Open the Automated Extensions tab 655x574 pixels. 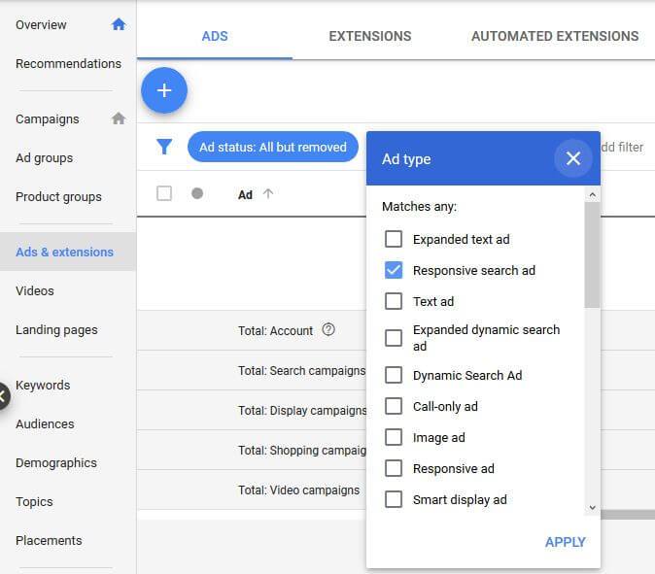(x=555, y=36)
